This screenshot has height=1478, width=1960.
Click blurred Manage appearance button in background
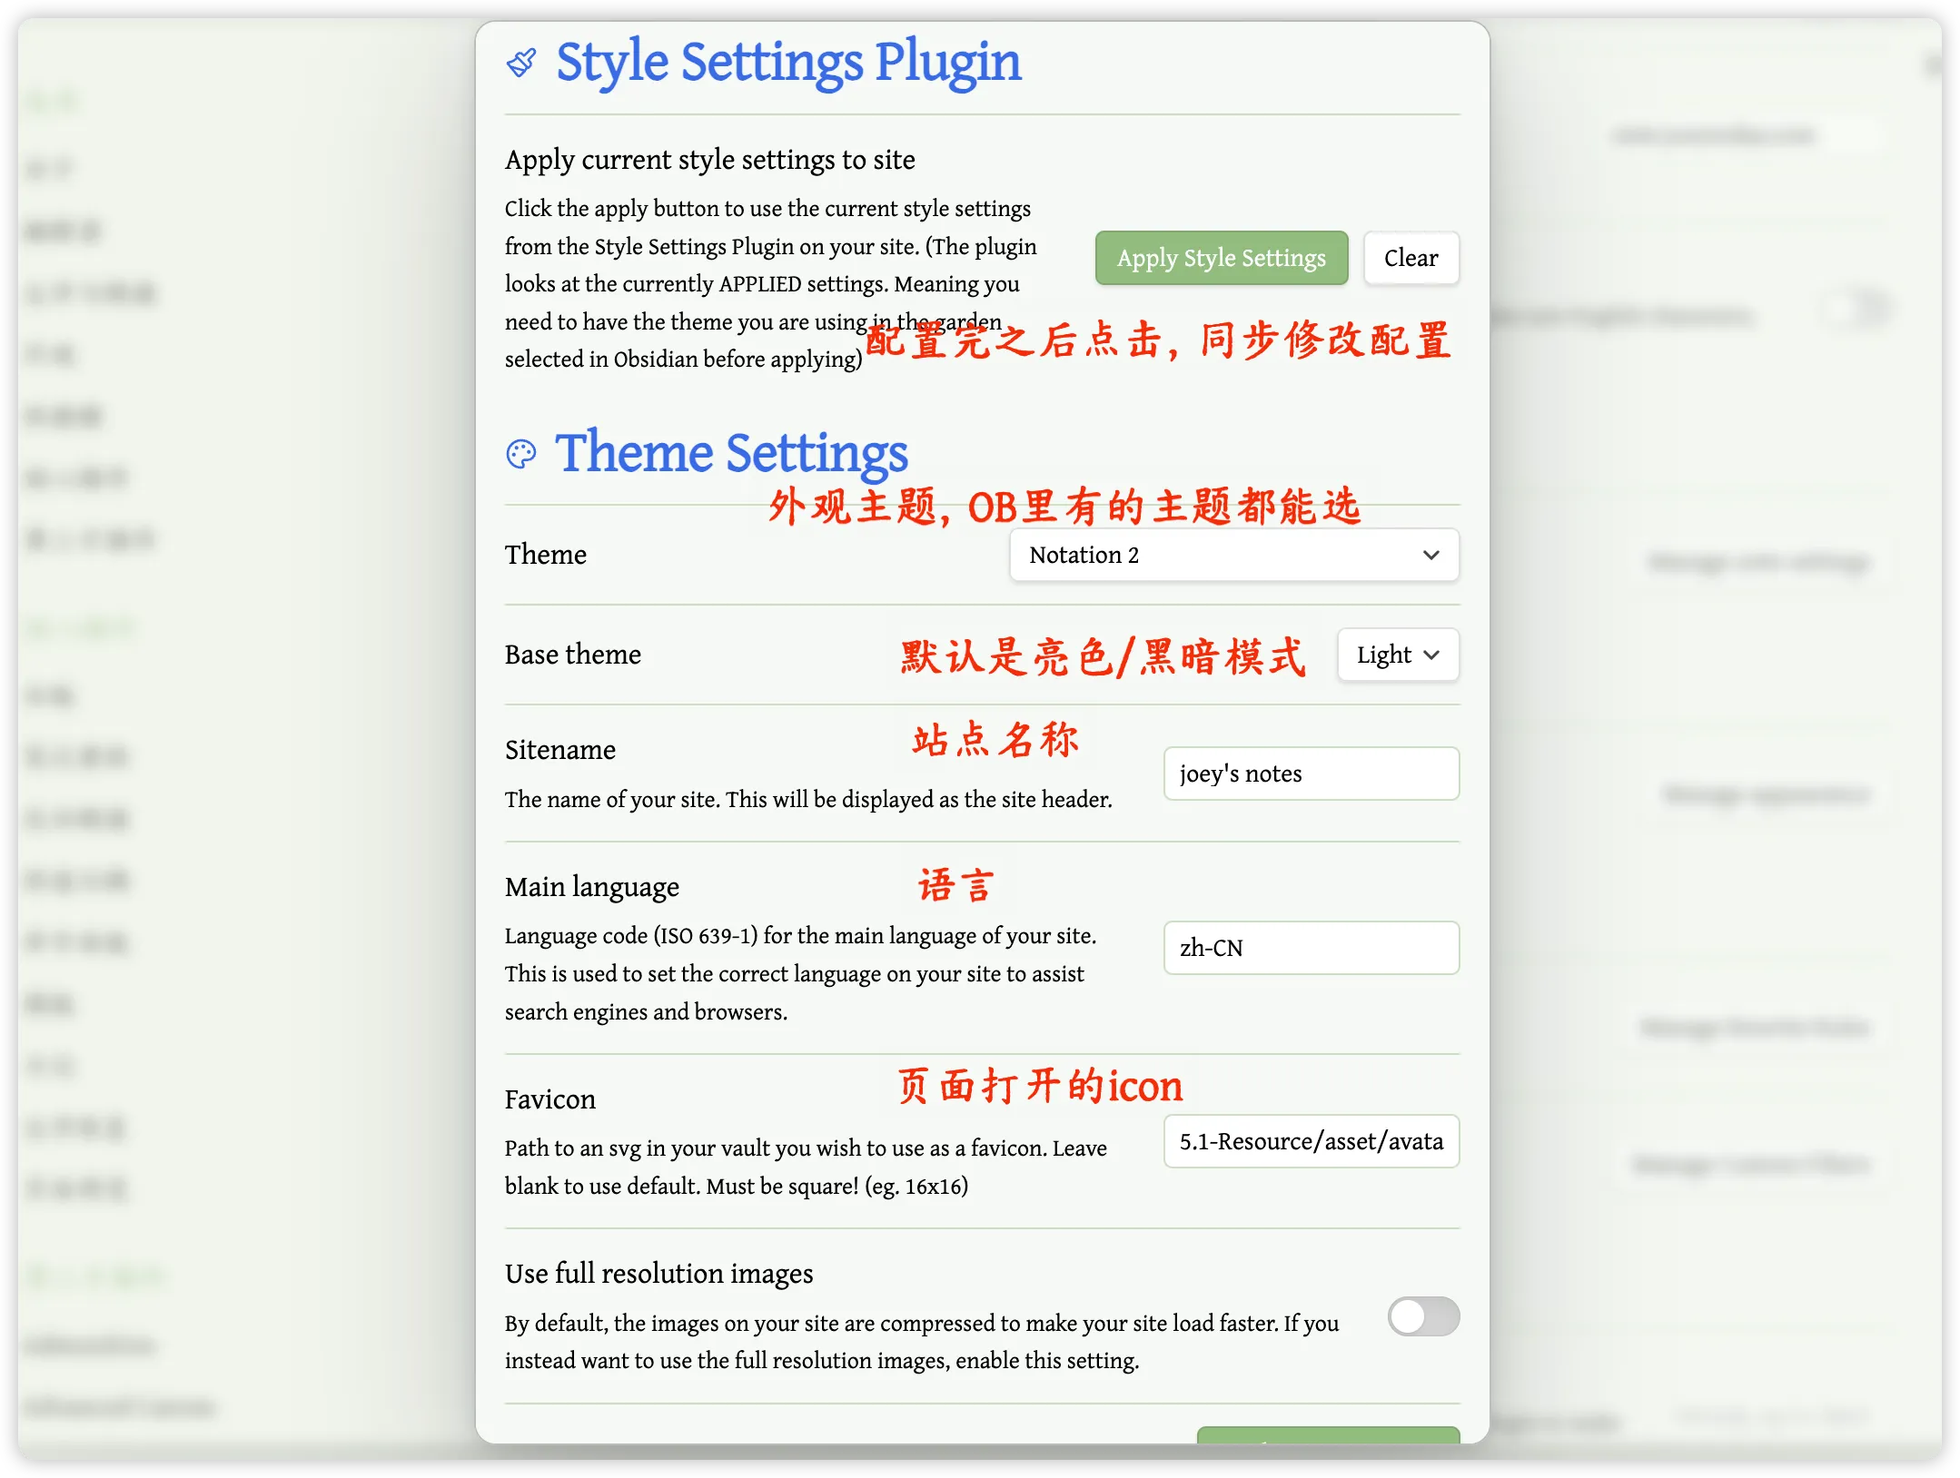click(x=1766, y=795)
